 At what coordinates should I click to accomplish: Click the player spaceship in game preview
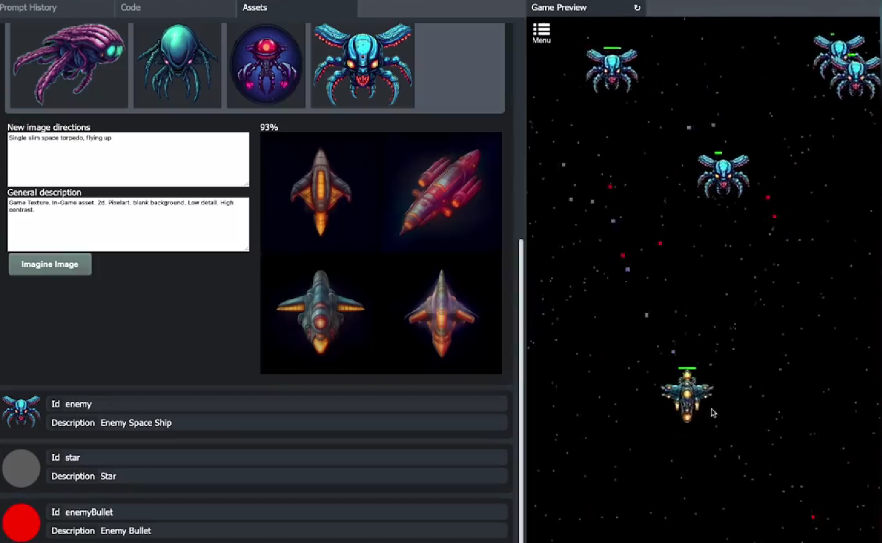687,396
